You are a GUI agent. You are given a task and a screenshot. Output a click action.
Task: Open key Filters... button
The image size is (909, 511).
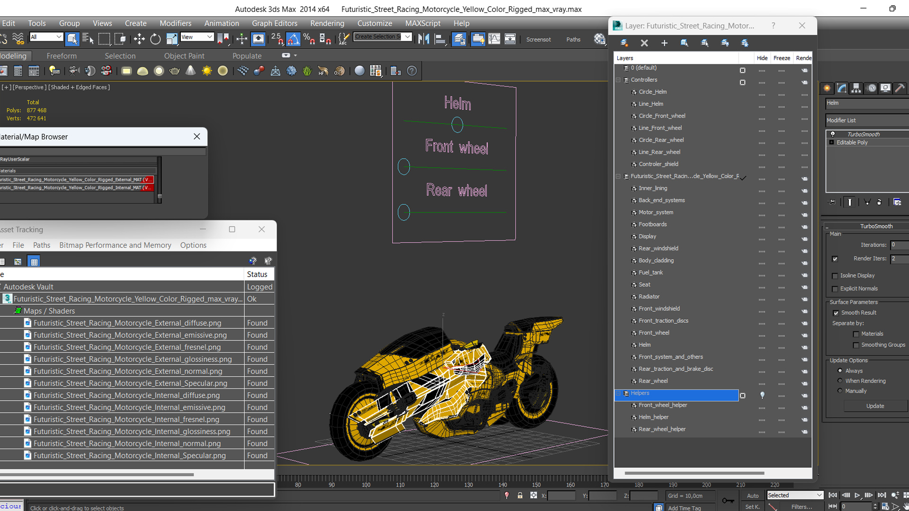point(802,507)
